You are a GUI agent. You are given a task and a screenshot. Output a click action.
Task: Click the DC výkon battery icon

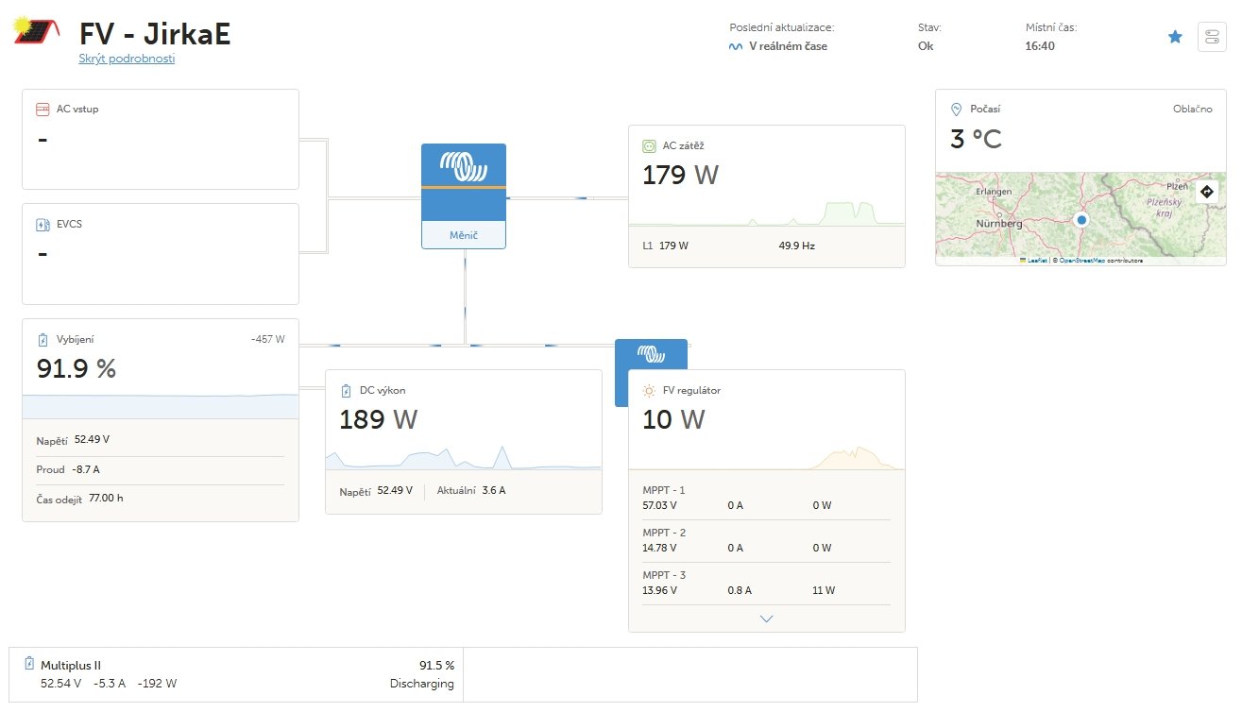click(346, 390)
